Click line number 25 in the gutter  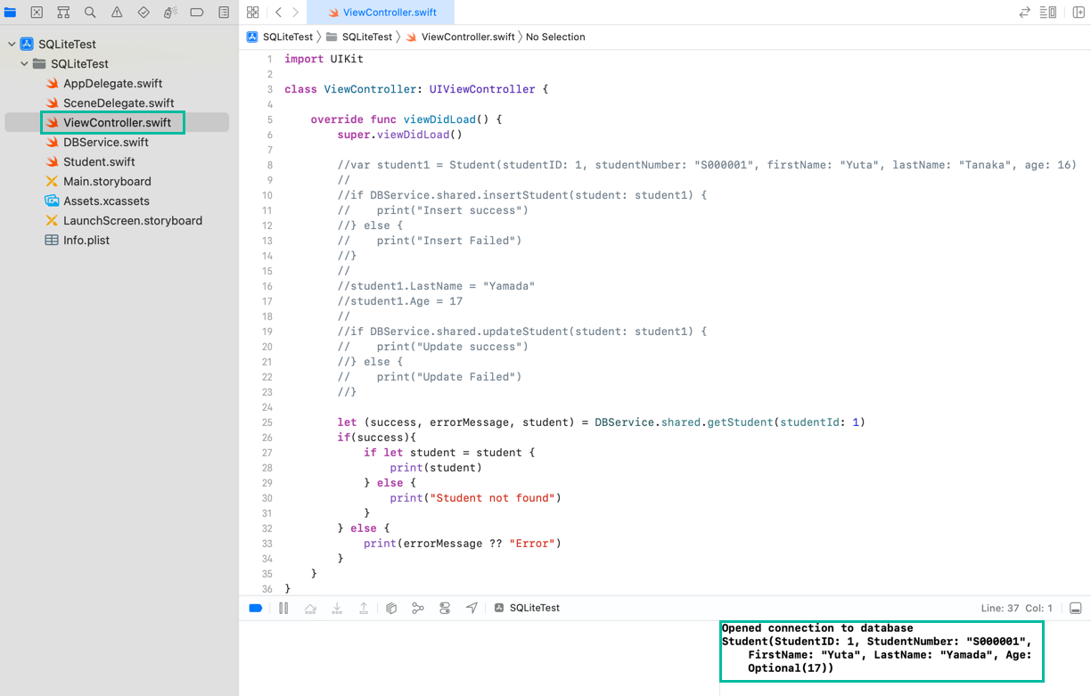point(267,422)
